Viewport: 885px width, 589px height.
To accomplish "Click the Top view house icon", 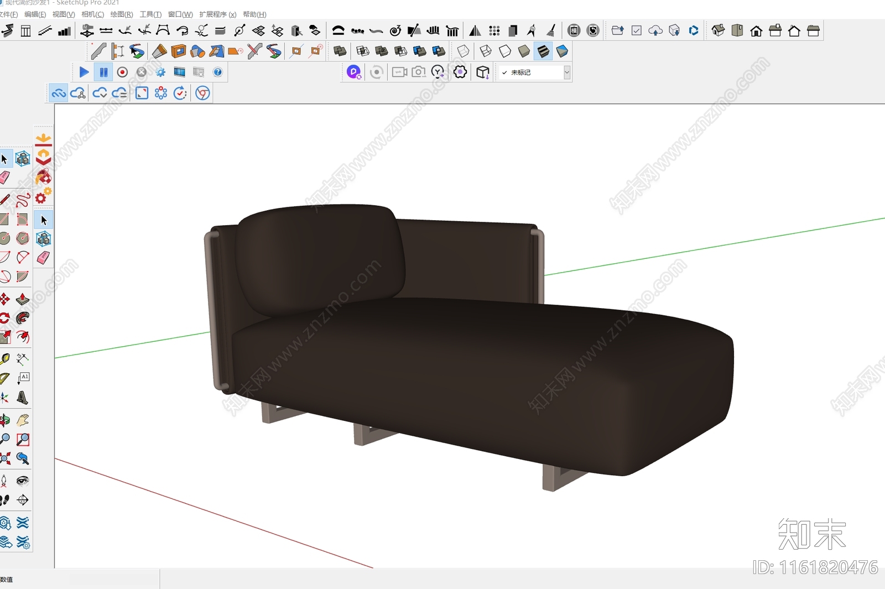I will tap(737, 30).
